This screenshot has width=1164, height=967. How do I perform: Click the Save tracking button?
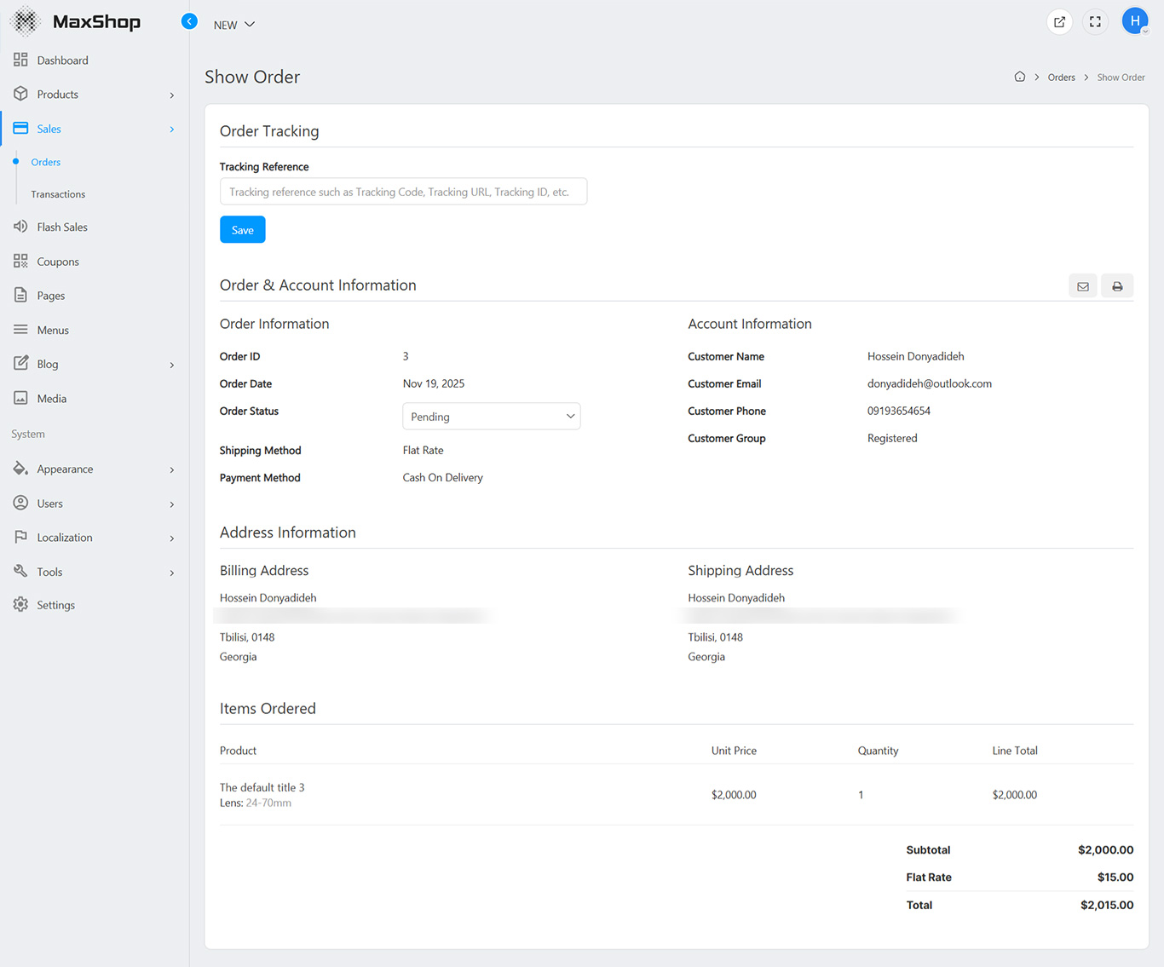(242, 230)
